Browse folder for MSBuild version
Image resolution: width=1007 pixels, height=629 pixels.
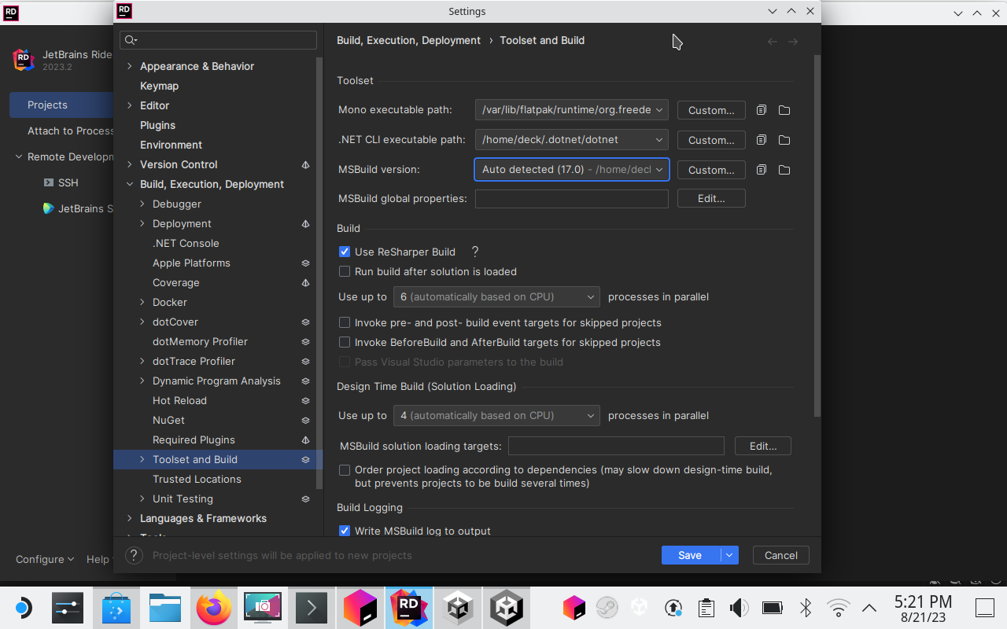784,170
